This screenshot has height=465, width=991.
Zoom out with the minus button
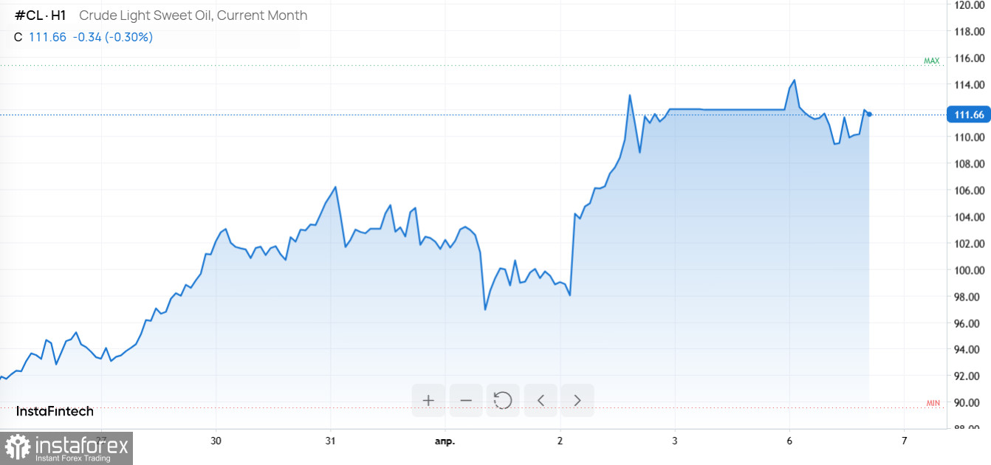[x=466, y=400]
